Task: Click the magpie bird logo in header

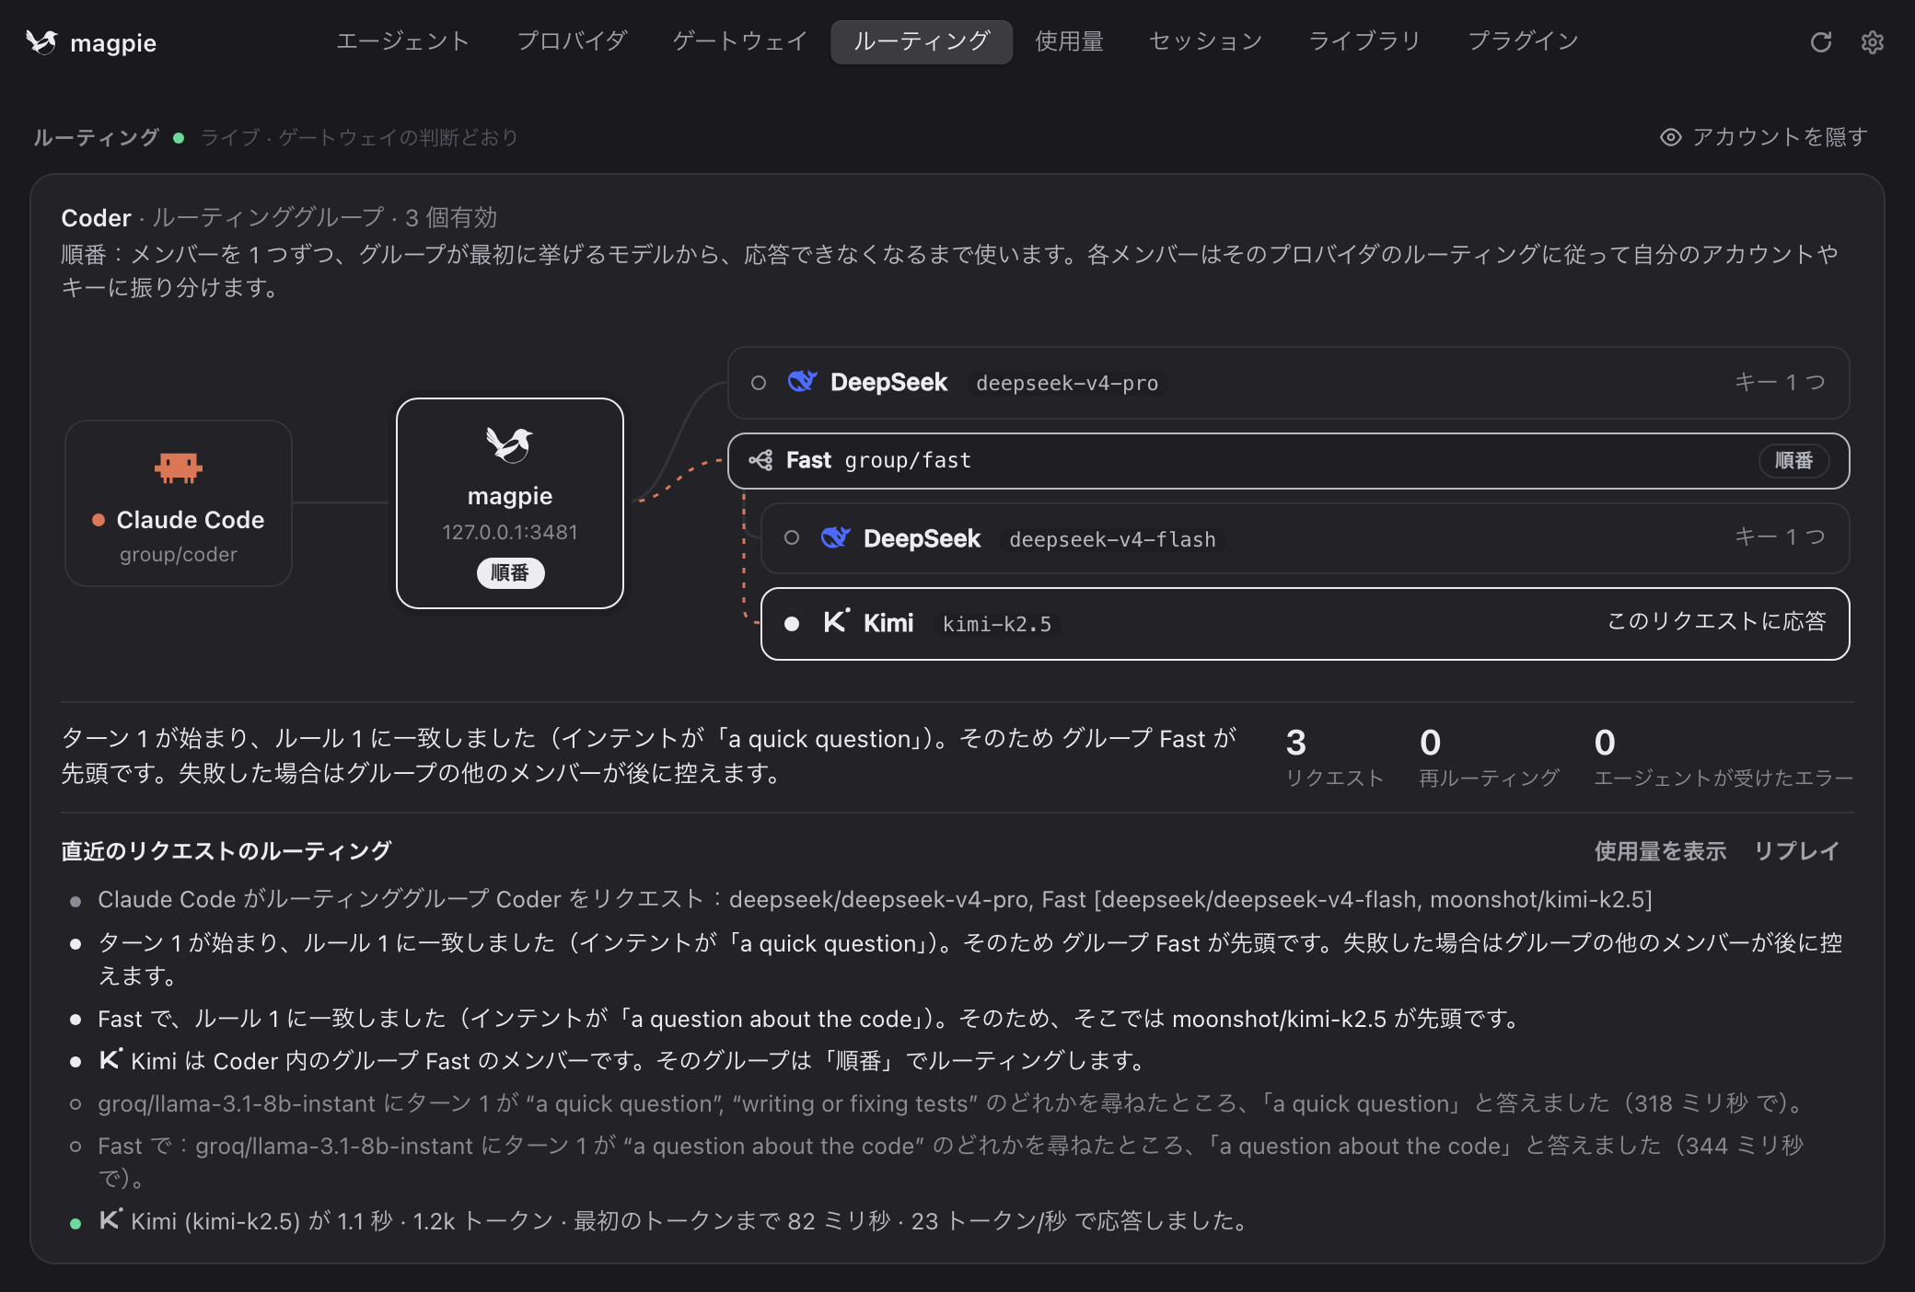Action: point(41,42)
